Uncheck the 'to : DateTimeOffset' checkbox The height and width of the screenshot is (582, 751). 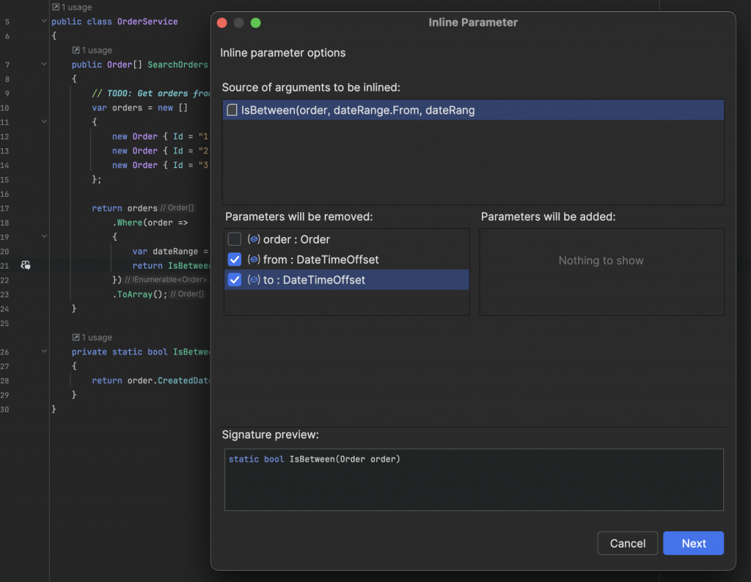[x=234, y=280]
